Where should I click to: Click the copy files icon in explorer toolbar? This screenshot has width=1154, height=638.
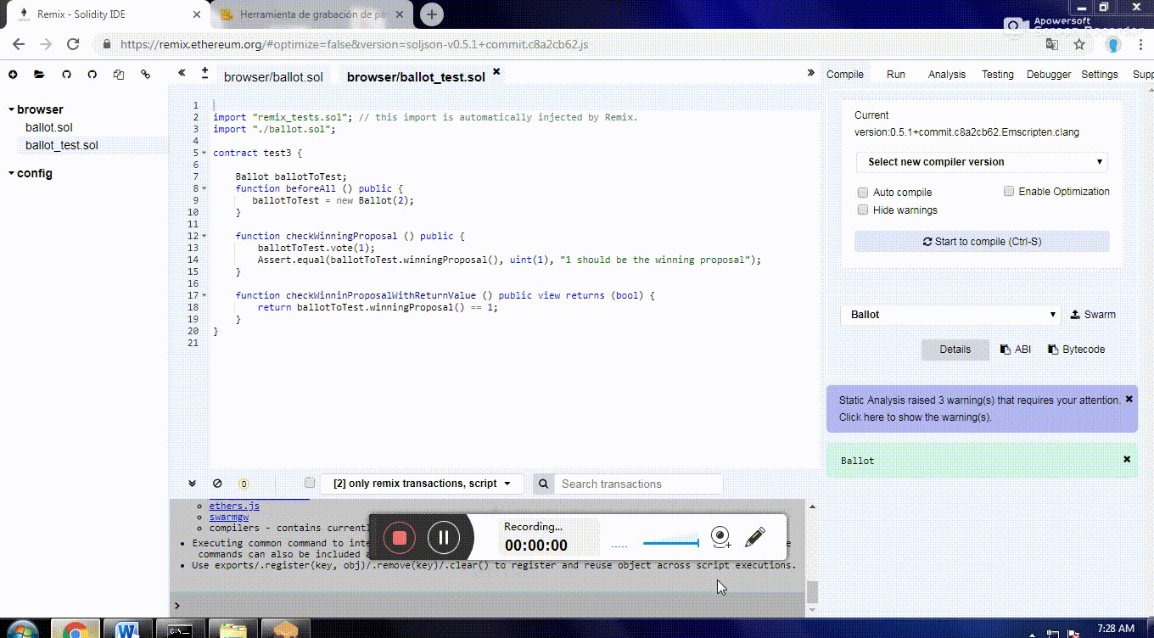(x=119, y=75)
